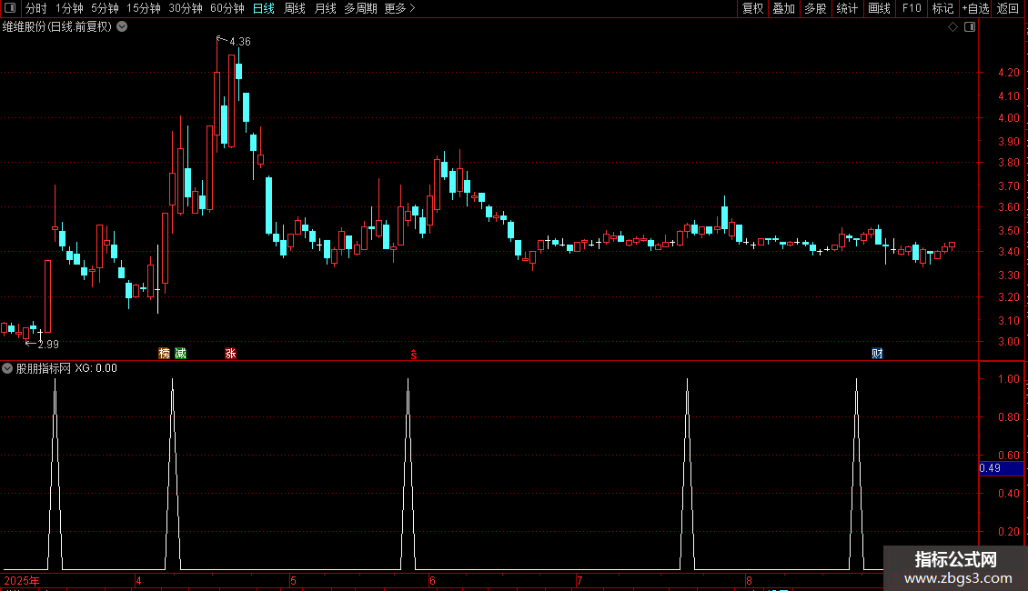
Task: Switch to 60分钟 period
Action: point(227,8)
